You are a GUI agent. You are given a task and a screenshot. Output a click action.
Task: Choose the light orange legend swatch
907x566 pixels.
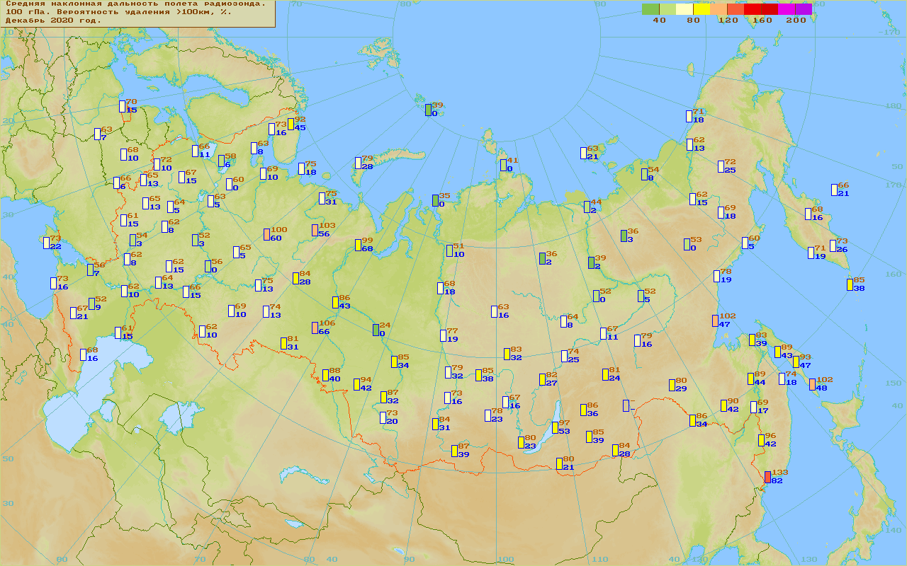pos(719,9)
